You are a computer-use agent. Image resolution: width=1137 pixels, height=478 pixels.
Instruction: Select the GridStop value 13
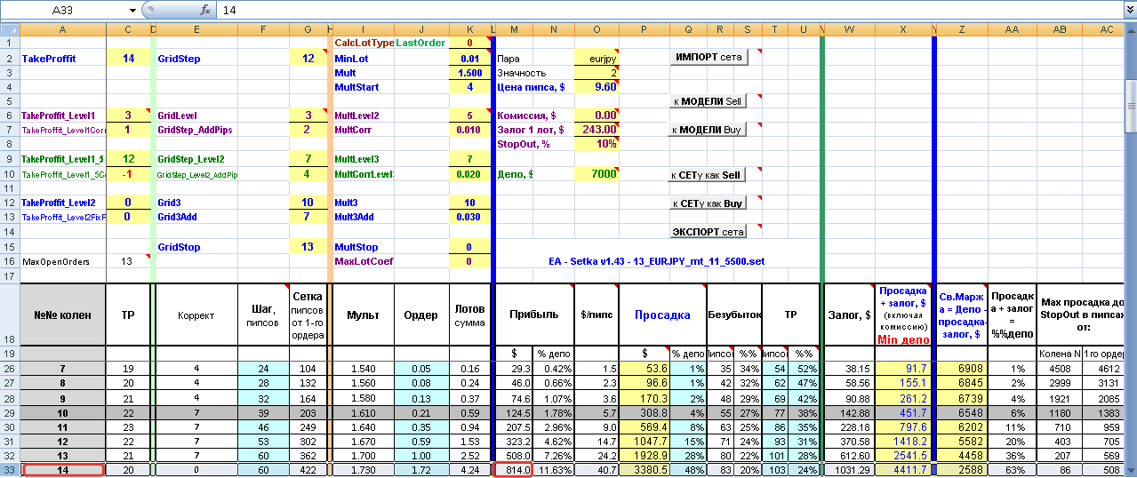pos(308,247)
